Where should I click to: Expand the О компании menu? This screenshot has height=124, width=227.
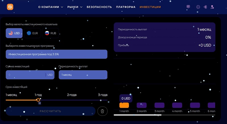51,7
